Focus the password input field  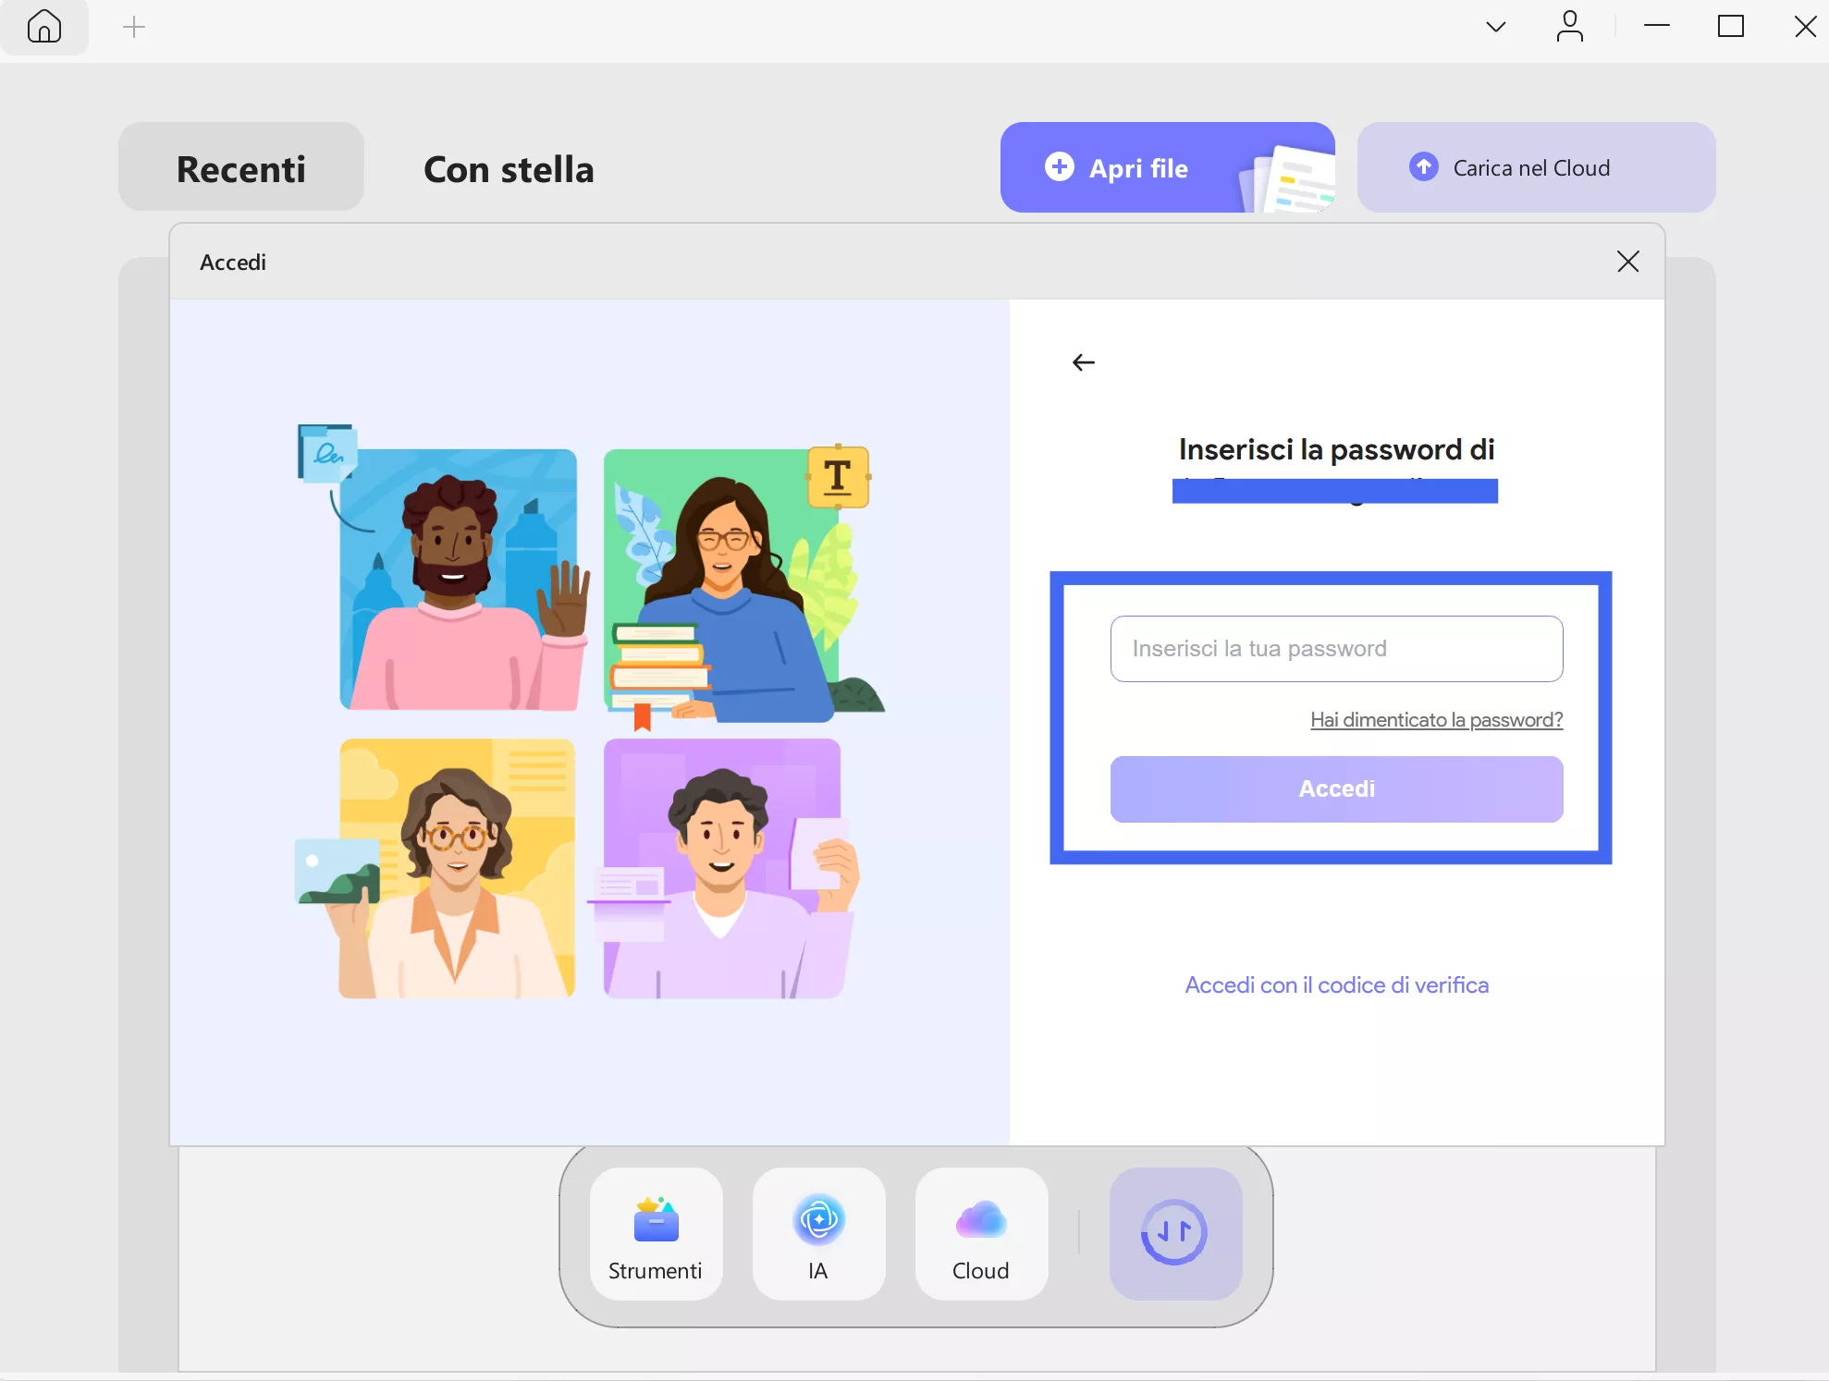coord(1336,649)
